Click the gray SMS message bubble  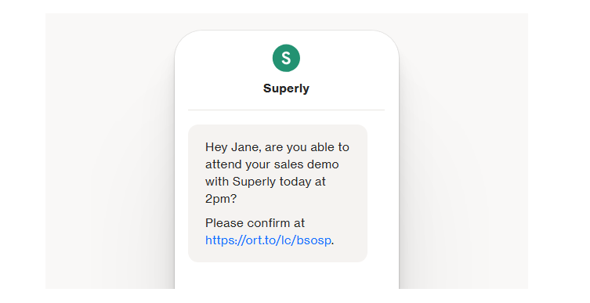(277, 193)
